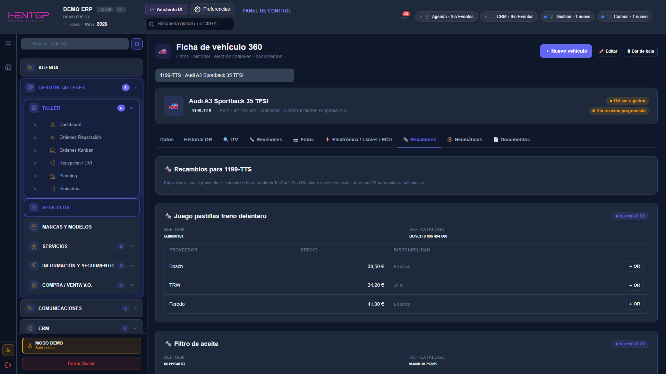Click the Servicios section icon
This screenshot has width=666, height=374.
(34, 246)
